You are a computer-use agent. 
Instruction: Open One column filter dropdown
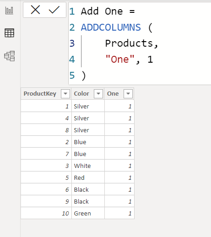click(x=128, y=94)
